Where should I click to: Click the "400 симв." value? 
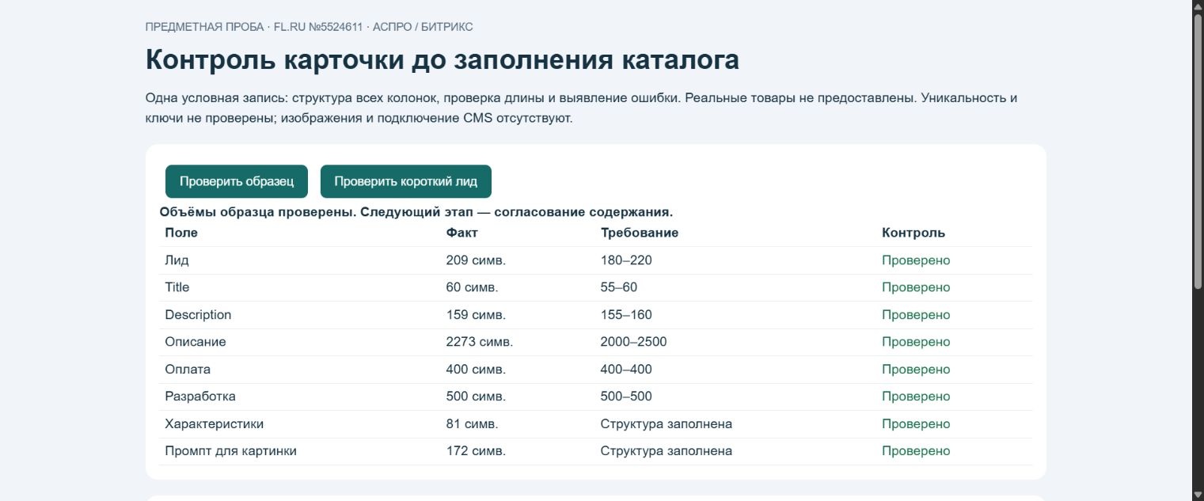[x=476, y=370]
